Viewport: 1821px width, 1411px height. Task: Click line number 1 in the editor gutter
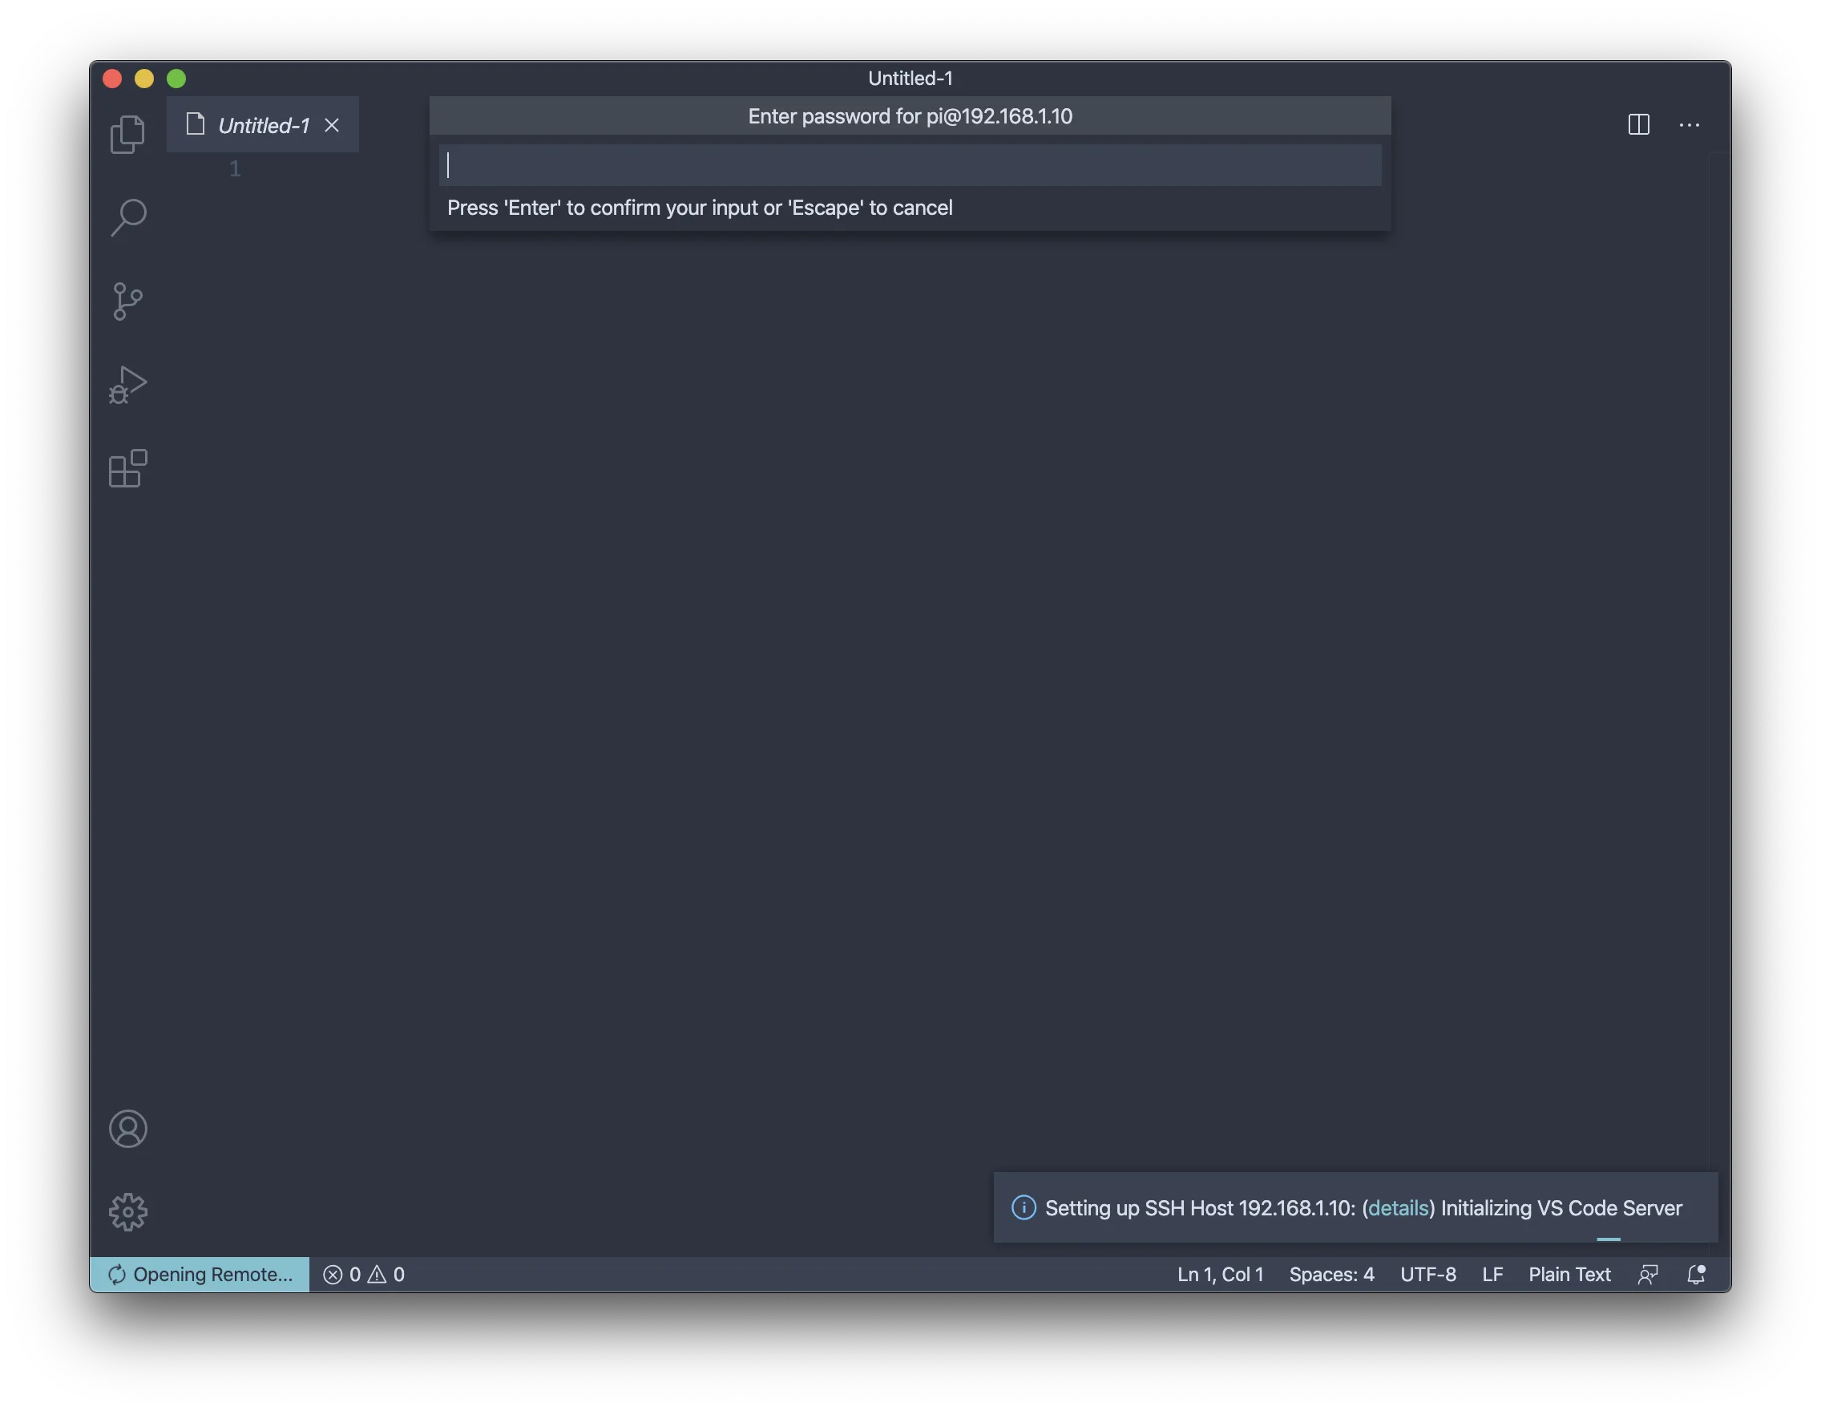(x=235, y=168)
